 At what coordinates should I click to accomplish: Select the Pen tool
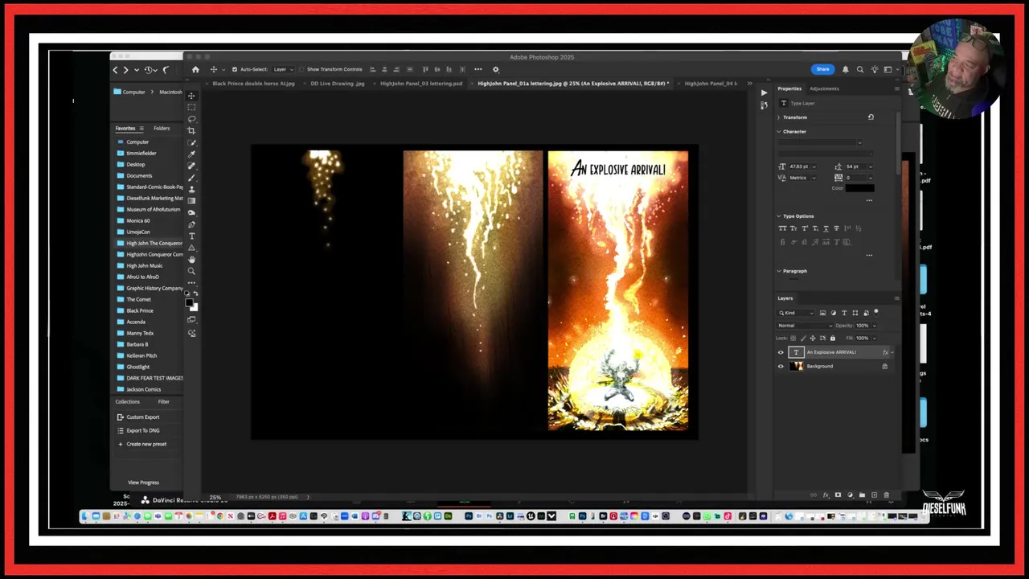pyautogui.click(x=191, y=225)
